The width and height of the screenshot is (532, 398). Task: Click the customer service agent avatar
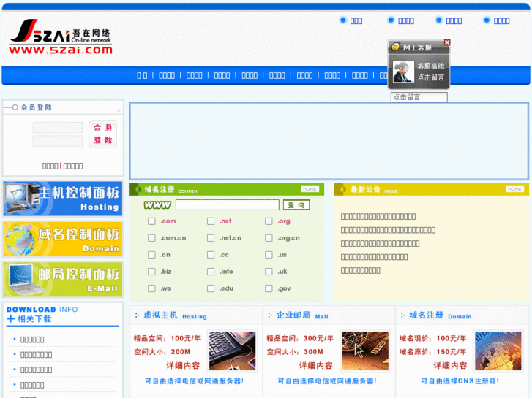pyautogui.click(x=403, y=72)
